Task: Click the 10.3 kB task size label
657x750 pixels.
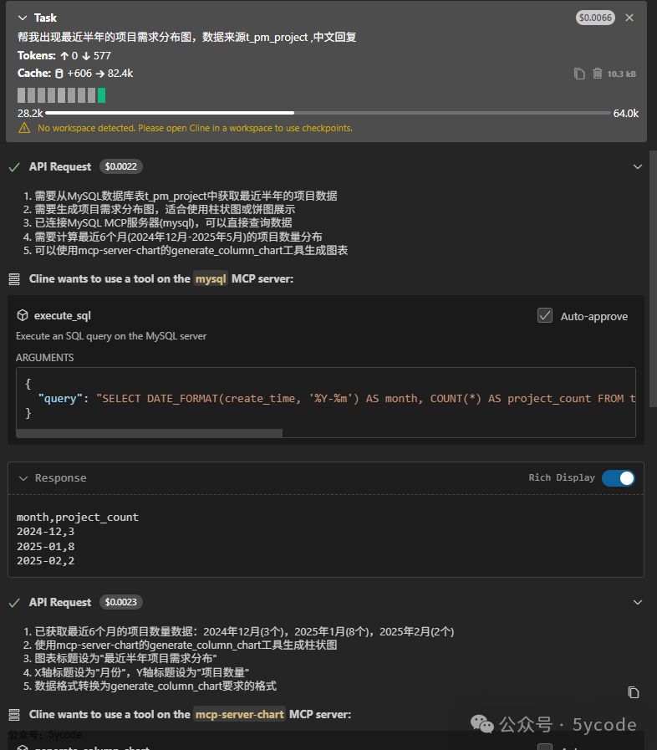Action: [621, 74]
